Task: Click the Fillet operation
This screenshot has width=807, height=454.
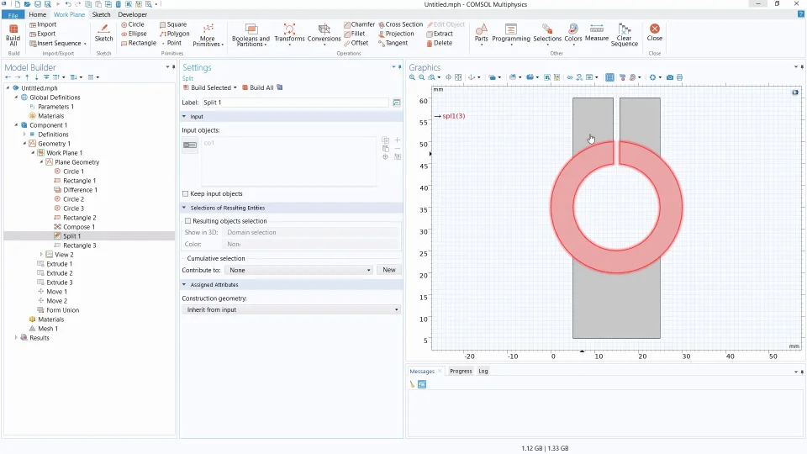Action: [354, 34]
